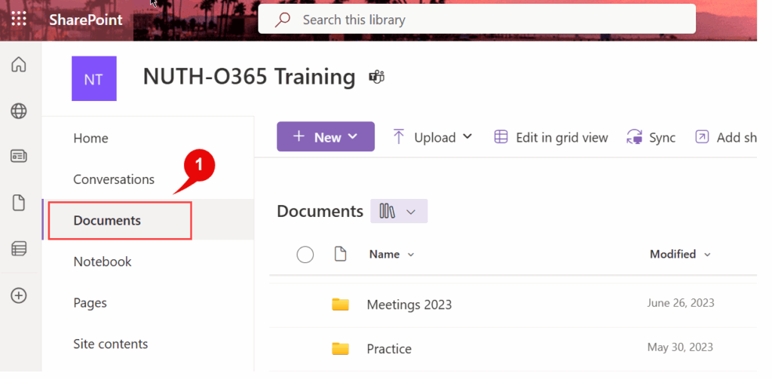This screenshot has width=772, height=379.
Task: Open the Name column header menu
Action: click(x=391, y=255)
